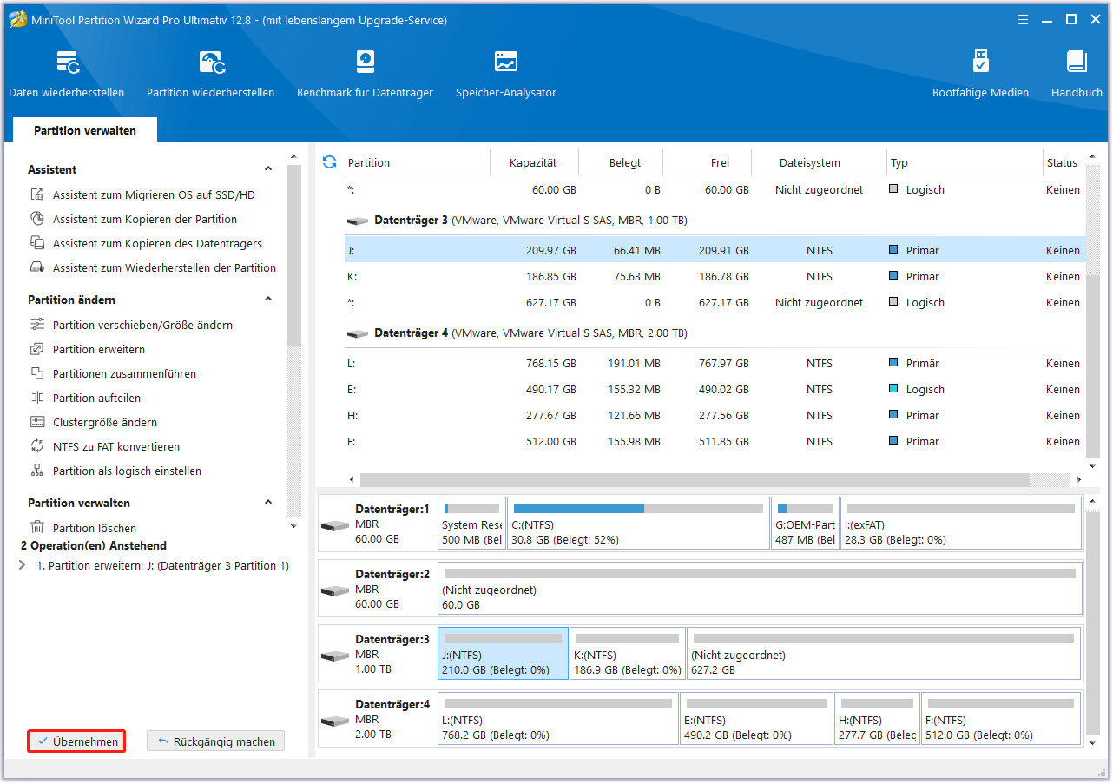Image resolution: width=1113 pixels, height=784 pixels.
Task: Select E: partition row in table
Action: coord(715,390)
